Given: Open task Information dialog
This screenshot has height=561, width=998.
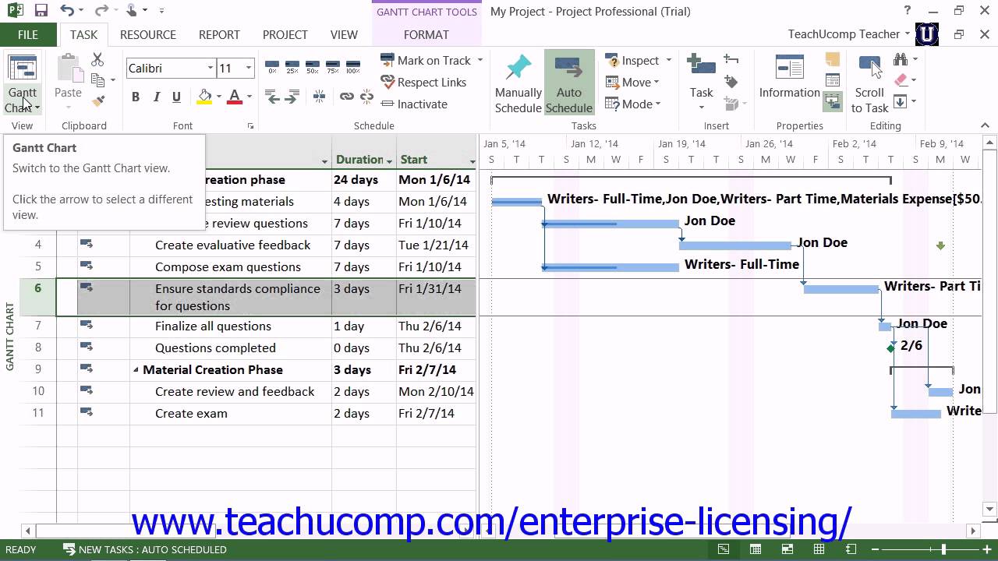Looking at the screenshot, I should tap(789, 76).
